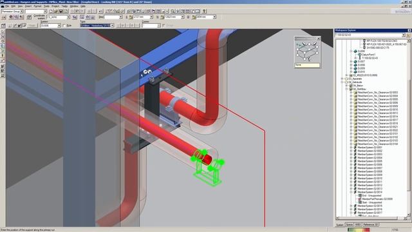
Task: Collapse the SU006 tree node
Action: pos(351,52)
